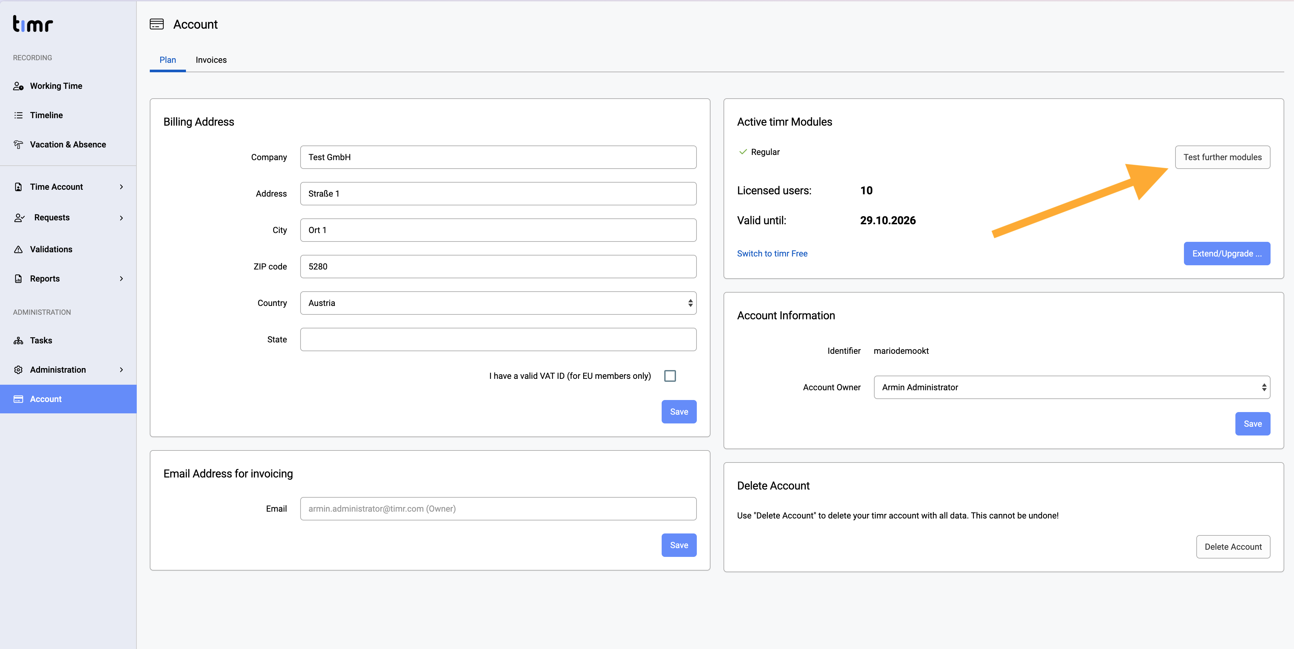
Task: Click the City field containing Ort 1
Action: tap(498, 230)
